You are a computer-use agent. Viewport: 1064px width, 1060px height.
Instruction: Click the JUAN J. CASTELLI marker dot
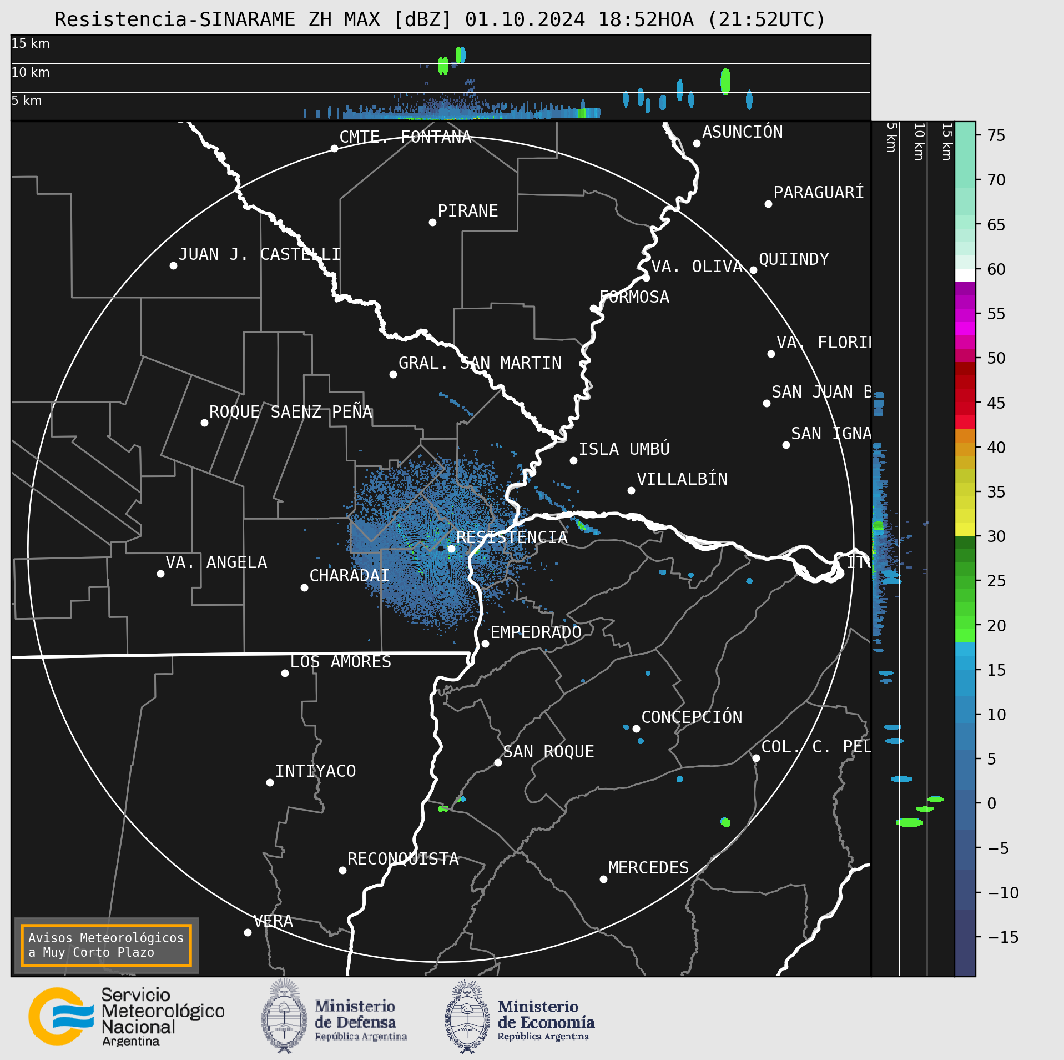173,265
